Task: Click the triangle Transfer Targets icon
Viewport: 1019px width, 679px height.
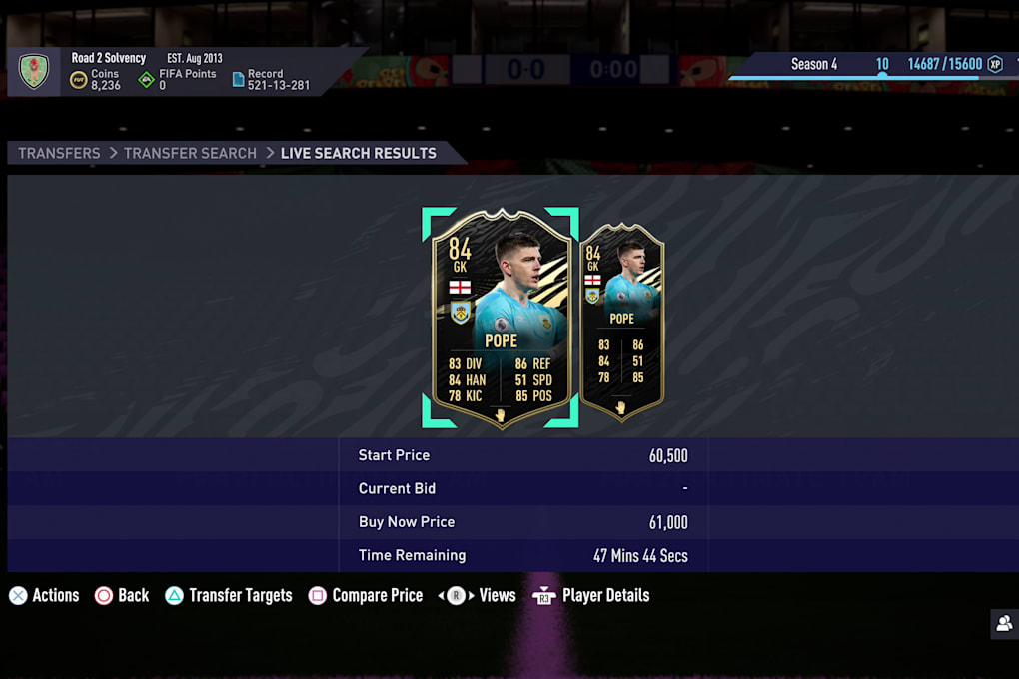Action: pyautogui.click(x=174, y=596)
